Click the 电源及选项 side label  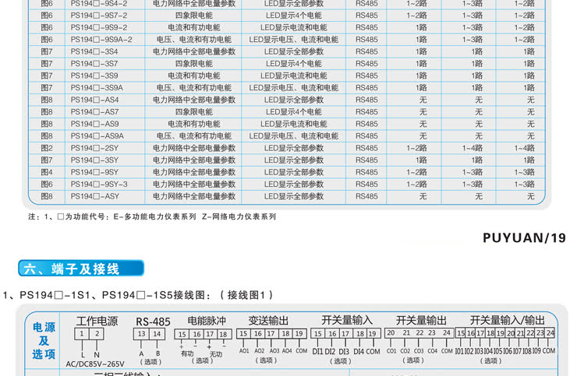pyautogui.click(x=44, y=341)
